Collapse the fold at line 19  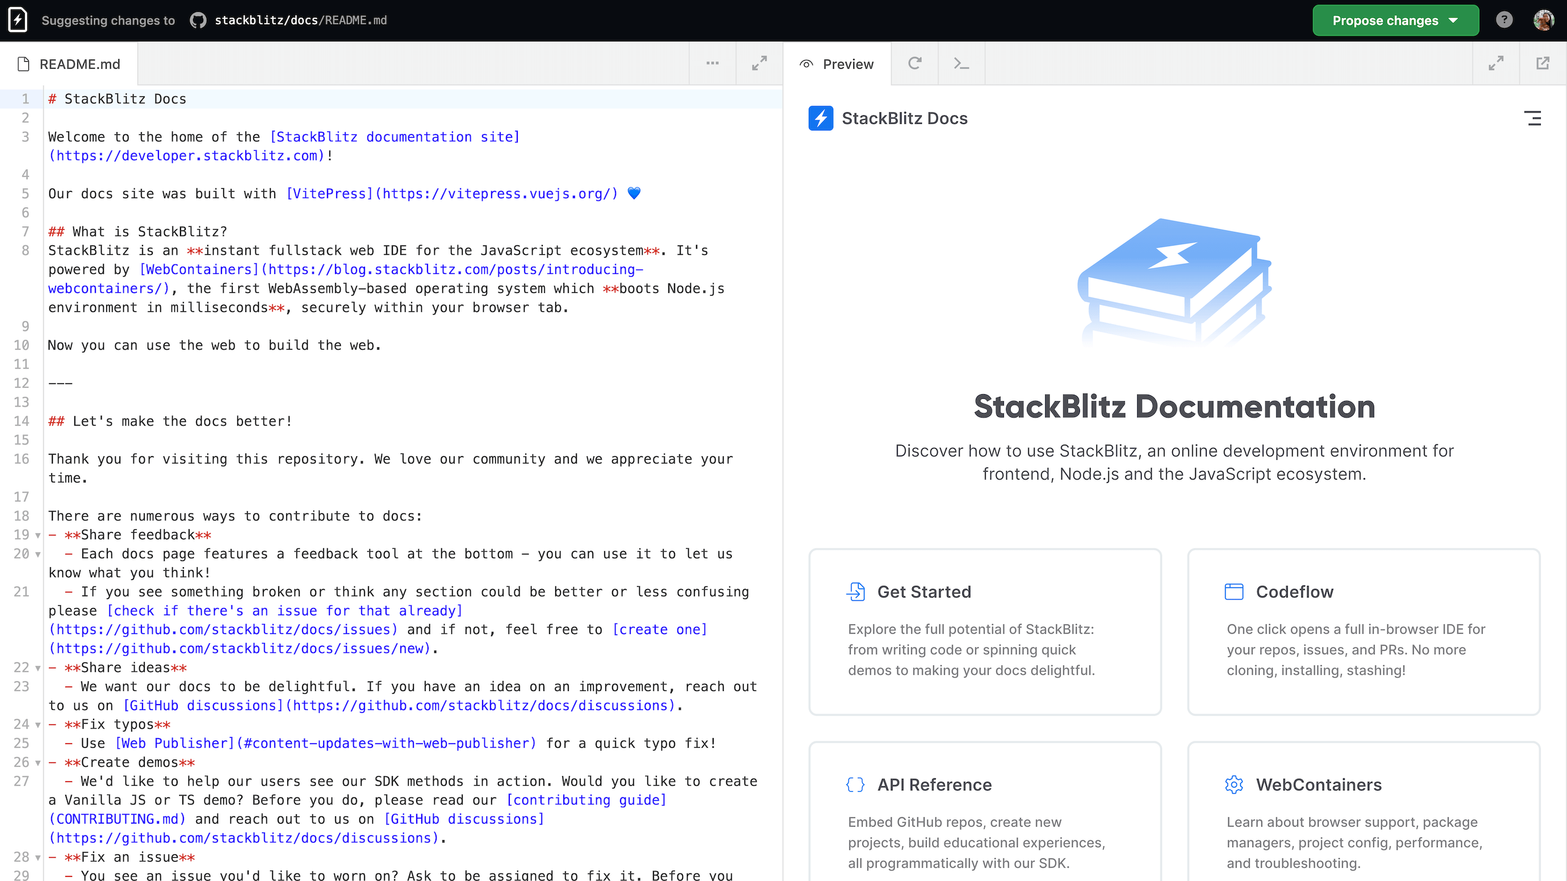pyautogui.click(x=37, y=535)
